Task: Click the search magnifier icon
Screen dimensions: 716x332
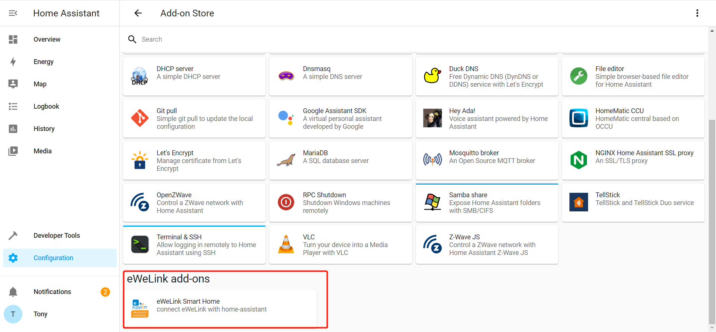Action: (x=132, y=39)
